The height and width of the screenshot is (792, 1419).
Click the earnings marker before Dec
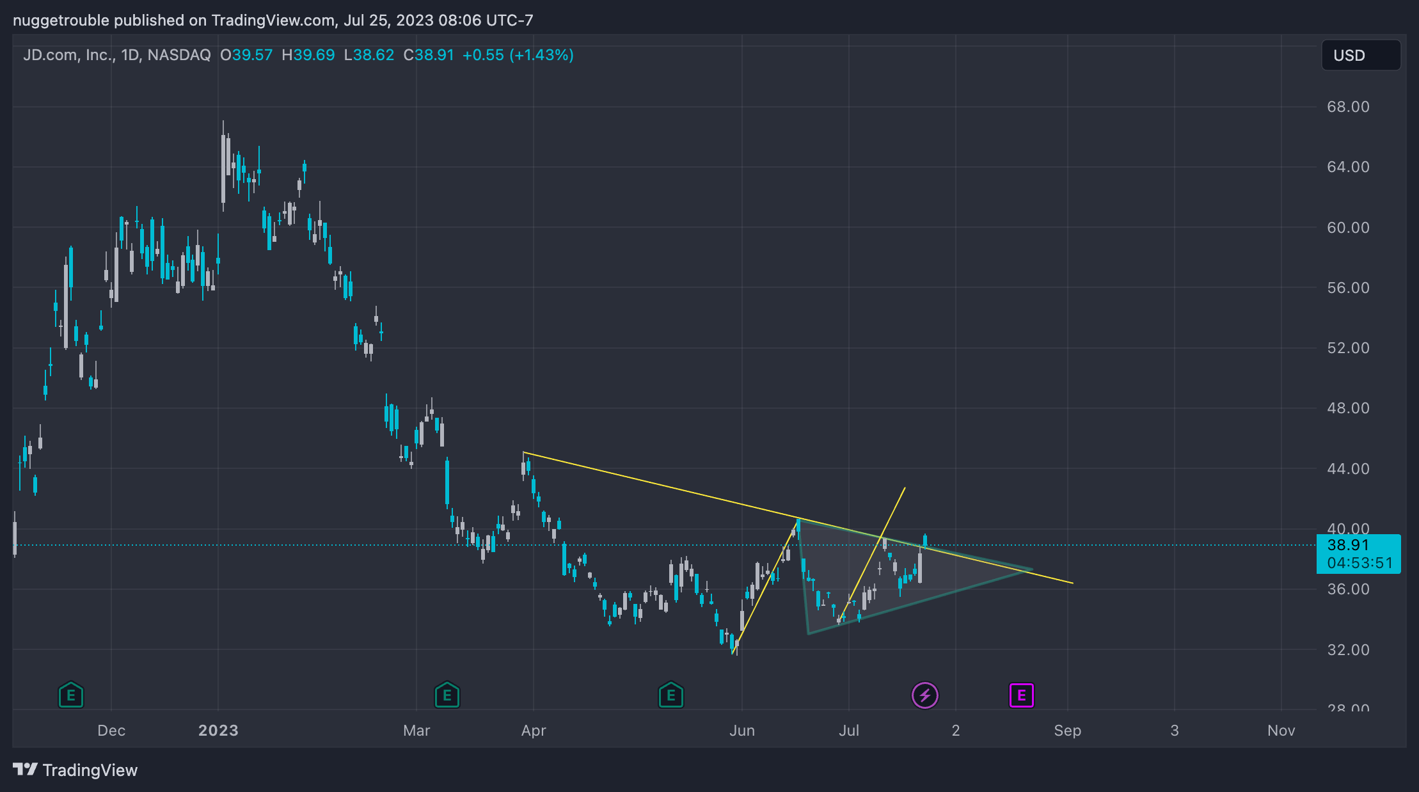(x=71, y=695)
